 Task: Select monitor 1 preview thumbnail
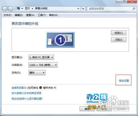(60, 40)
